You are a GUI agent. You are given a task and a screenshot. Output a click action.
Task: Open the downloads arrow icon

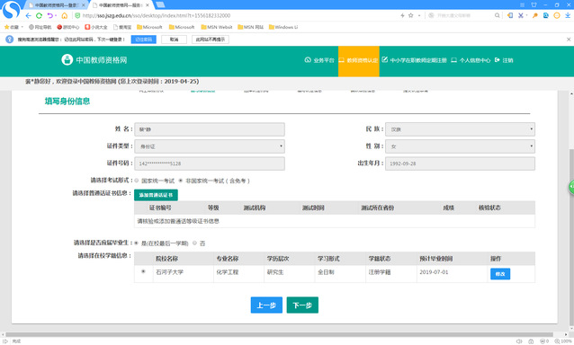568,15
